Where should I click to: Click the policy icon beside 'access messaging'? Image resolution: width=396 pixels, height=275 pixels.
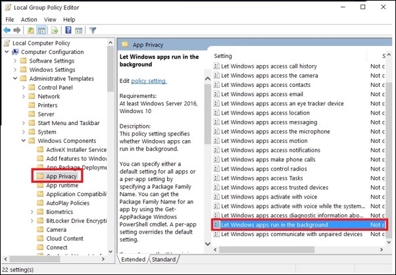216,122
